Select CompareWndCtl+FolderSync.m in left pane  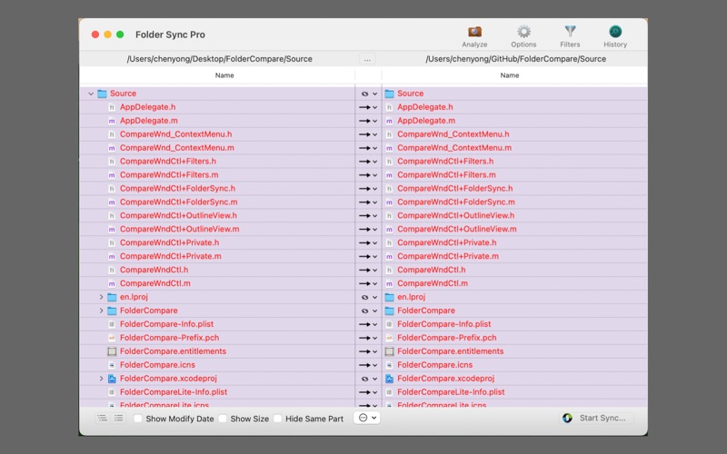pyautogui.click(x=178, y=202)
